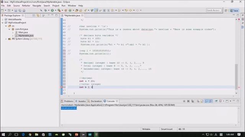Collapse All in Package Explorer
The width and height of the screenshot is (245, 137).
[34, 15]
